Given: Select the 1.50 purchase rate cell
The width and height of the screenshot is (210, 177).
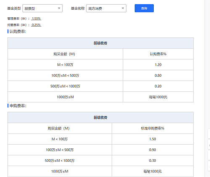Looking at the screenshot, I should pyautogui.click(x=152, y=139).
